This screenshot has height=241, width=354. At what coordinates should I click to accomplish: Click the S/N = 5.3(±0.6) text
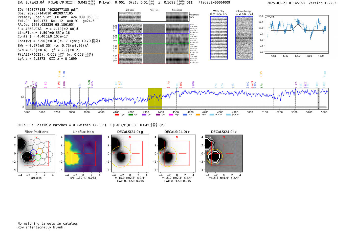tap(33, 50)
